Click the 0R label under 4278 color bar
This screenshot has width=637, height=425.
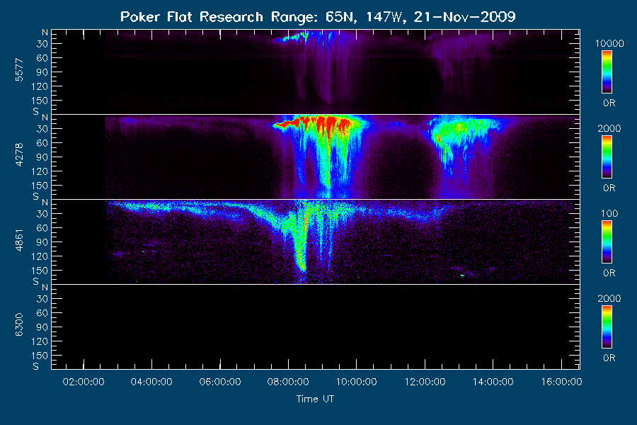tap(609, 188)
